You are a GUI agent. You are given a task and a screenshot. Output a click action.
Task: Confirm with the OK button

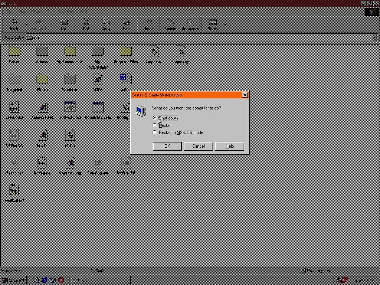tap(167, 146)
